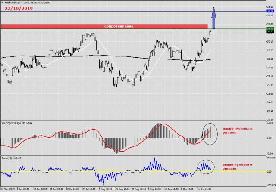Click the latest candlestick below the resistance zone
Screen dimensions: 276x192
pyautogui.click(x=210, y=32)
